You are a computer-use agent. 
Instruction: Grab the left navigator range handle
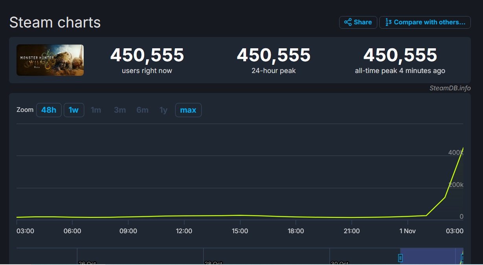400,258
